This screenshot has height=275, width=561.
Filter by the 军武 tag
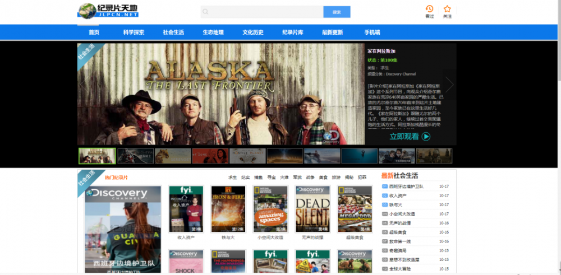[297, 178]
